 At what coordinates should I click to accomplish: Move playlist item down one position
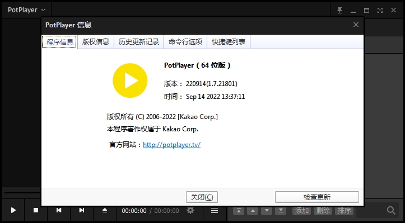[267, 211]
